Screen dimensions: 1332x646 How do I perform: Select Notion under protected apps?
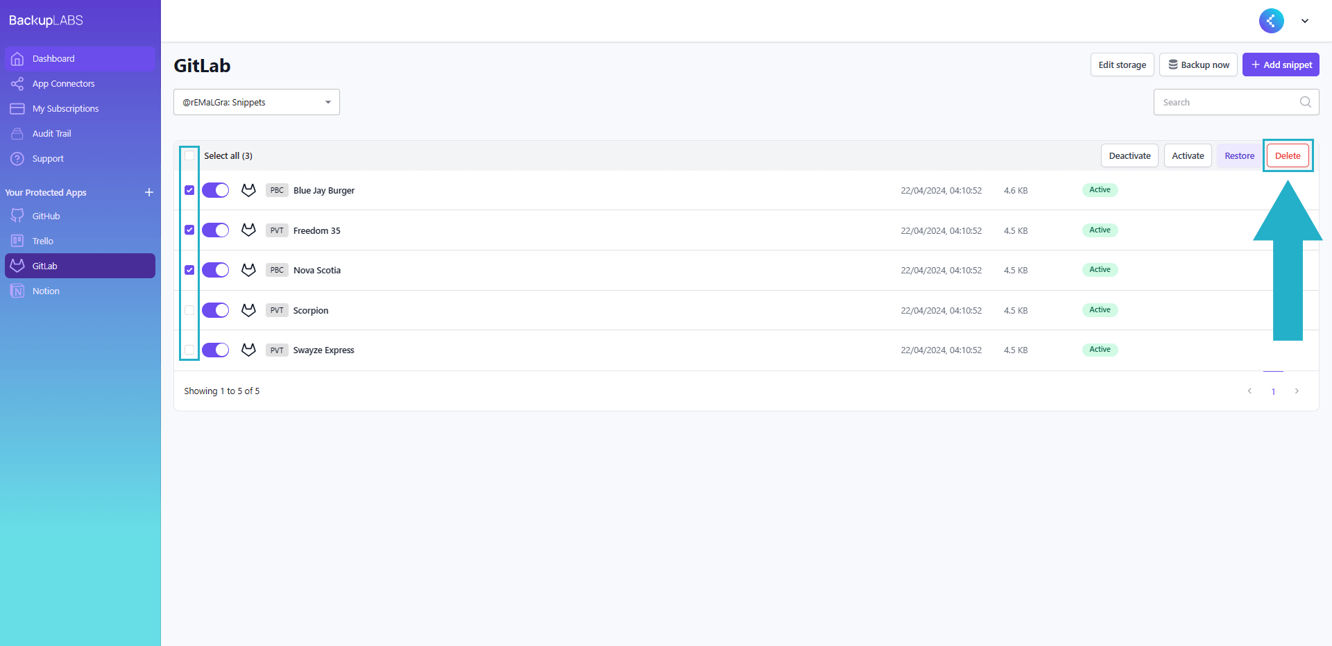pos(80,291)
